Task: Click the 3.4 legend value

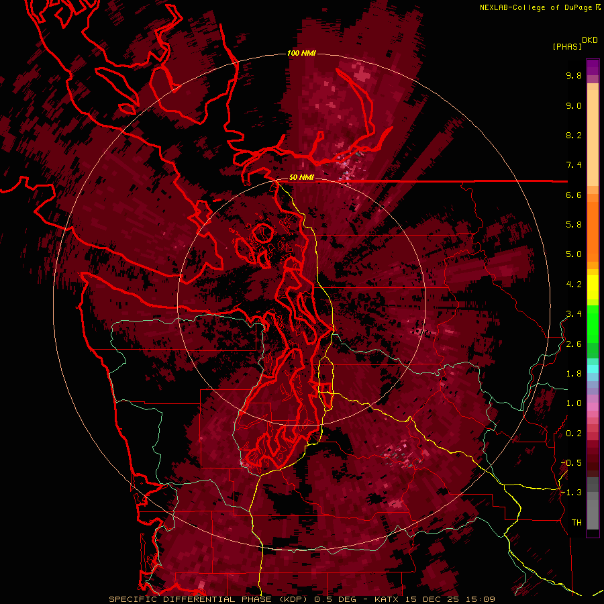Action: click(x=574, y=314)
